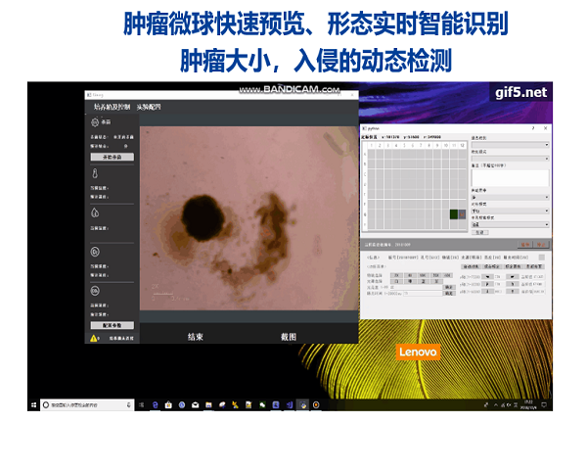Select well G12 beside the green well

click(462, 214)
